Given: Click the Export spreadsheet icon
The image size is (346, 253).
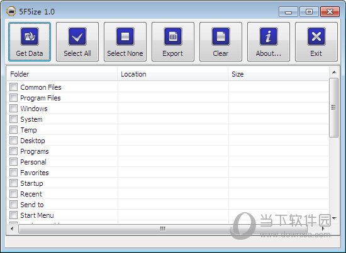Looking at the screenshot, I should point(173,36).
